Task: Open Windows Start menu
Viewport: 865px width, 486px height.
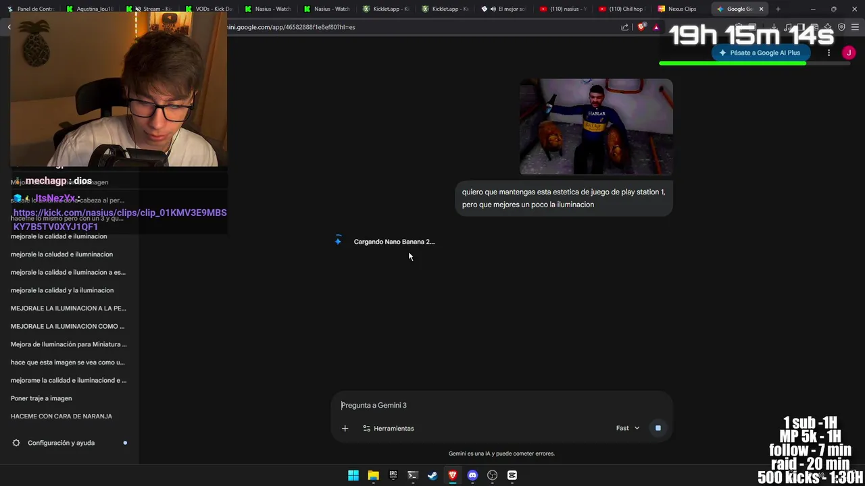Action: 353,475
